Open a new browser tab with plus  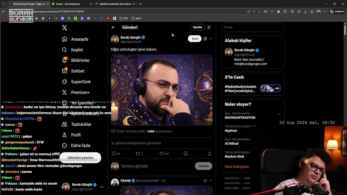click(x=140, y=4)
